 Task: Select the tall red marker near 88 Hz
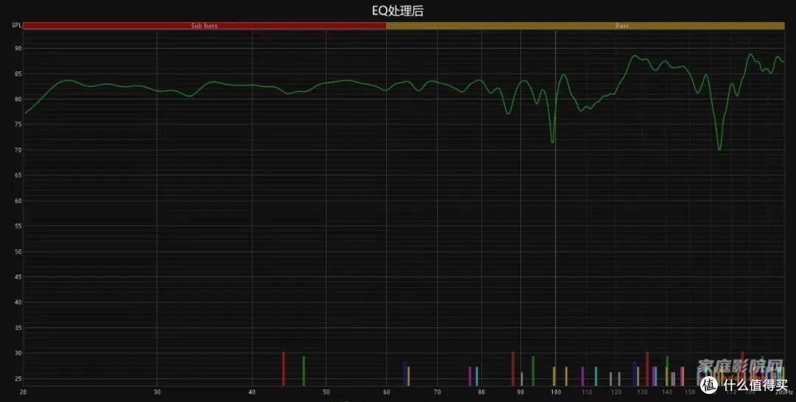pyautogui.click(x=513, y=369)
